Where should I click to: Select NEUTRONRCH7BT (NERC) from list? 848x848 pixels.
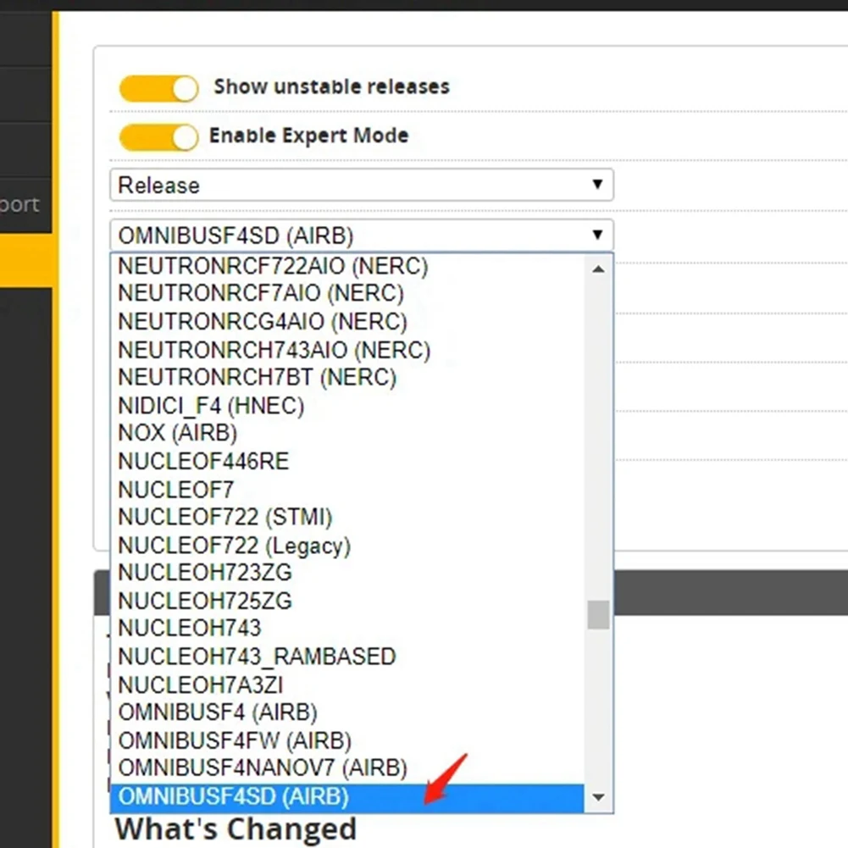[x=346, y=377]
